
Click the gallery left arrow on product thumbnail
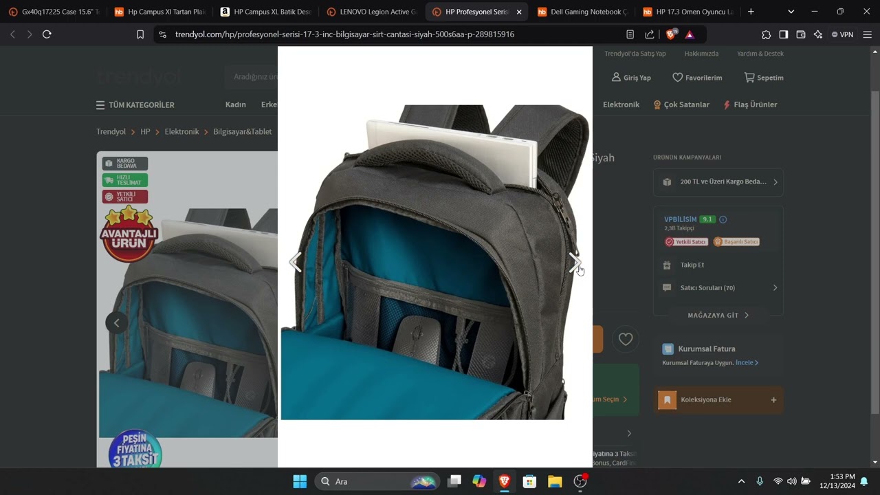(117, 323)
